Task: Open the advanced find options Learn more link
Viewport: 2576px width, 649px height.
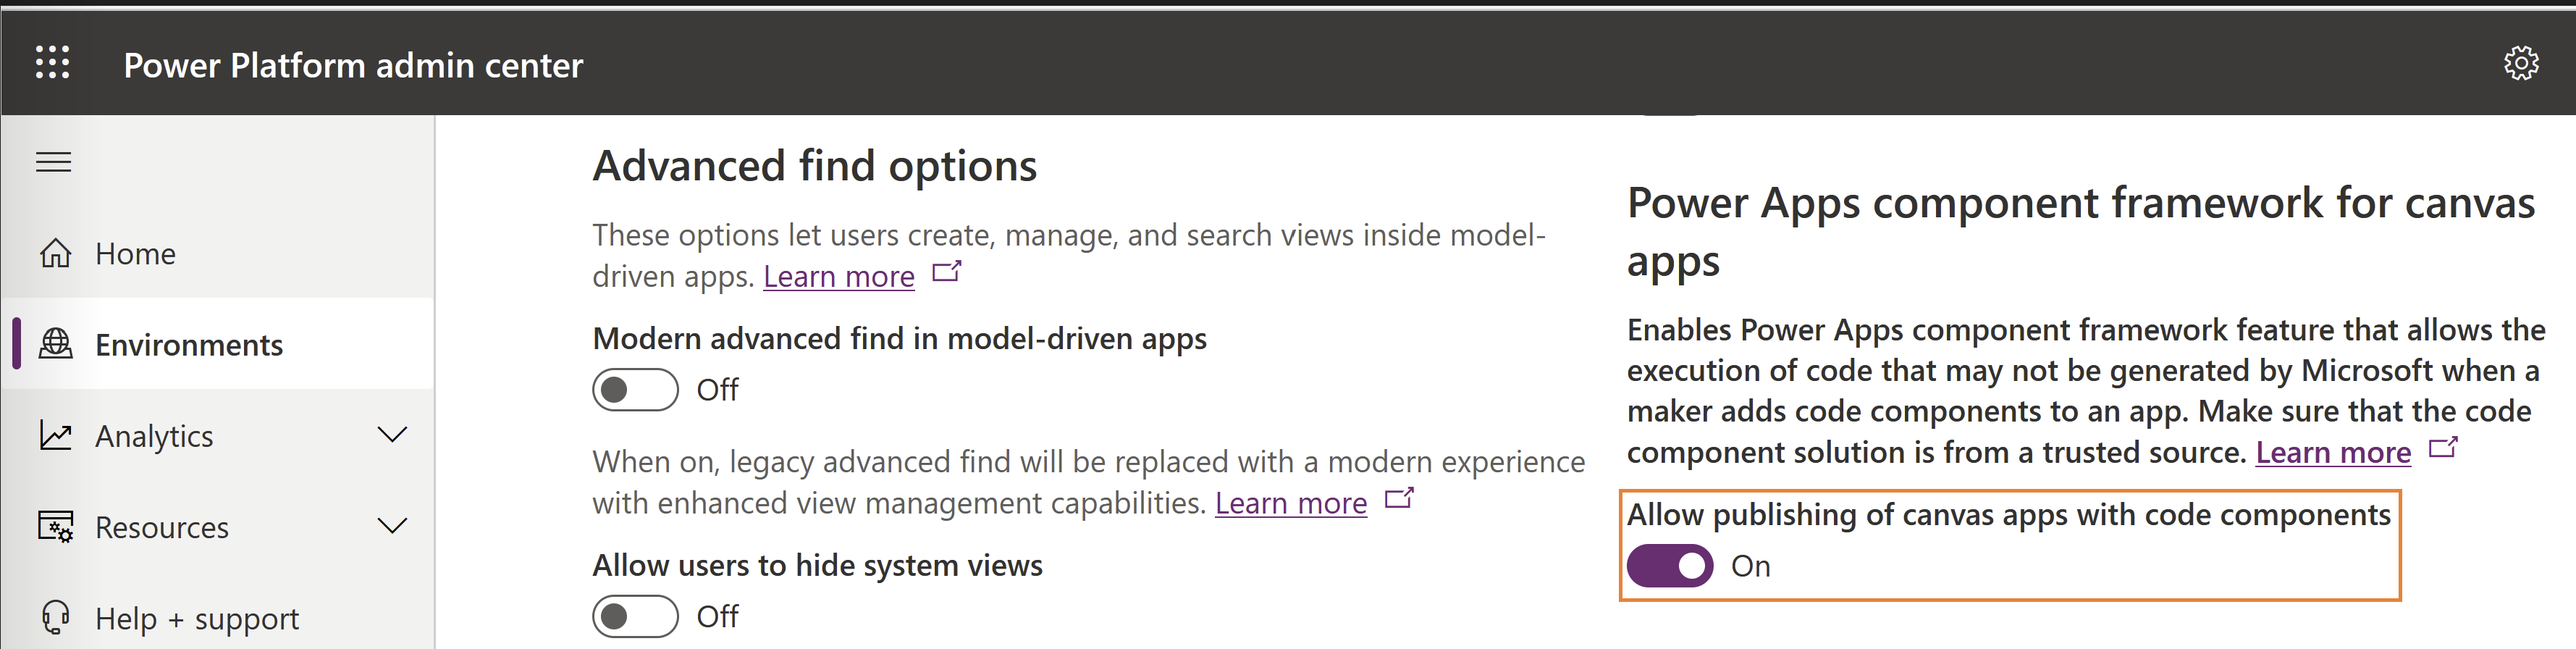Action: [838, 275]
